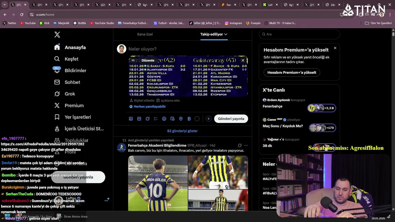Screen dimensions: 395x222
Task: Switch to the (22) X browser tab
Action: (x=103, y=5)
